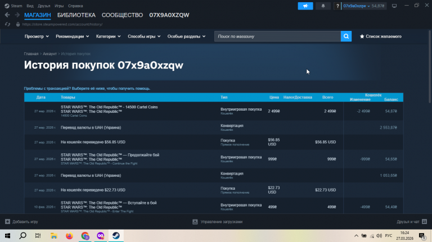The width and height of the screenshot is (432, 242).
Task: Launch Firefox from the taskbar
Action: 69,236
